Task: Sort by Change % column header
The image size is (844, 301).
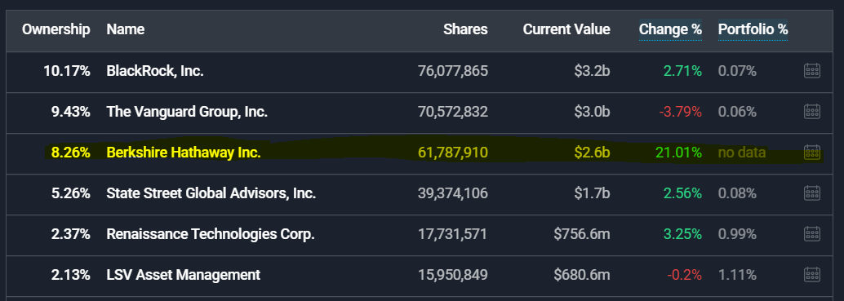Action: coord(670,29)
